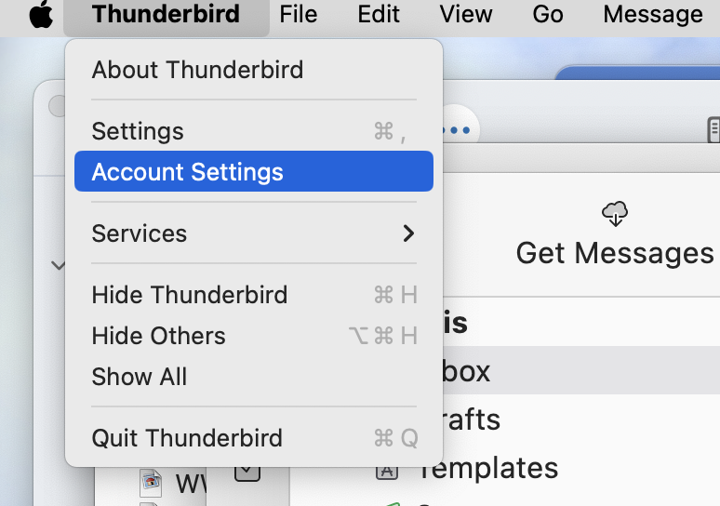Select Quit Thunderbird
The height and width of the screenshot is (506, 720).
(187, 438)
